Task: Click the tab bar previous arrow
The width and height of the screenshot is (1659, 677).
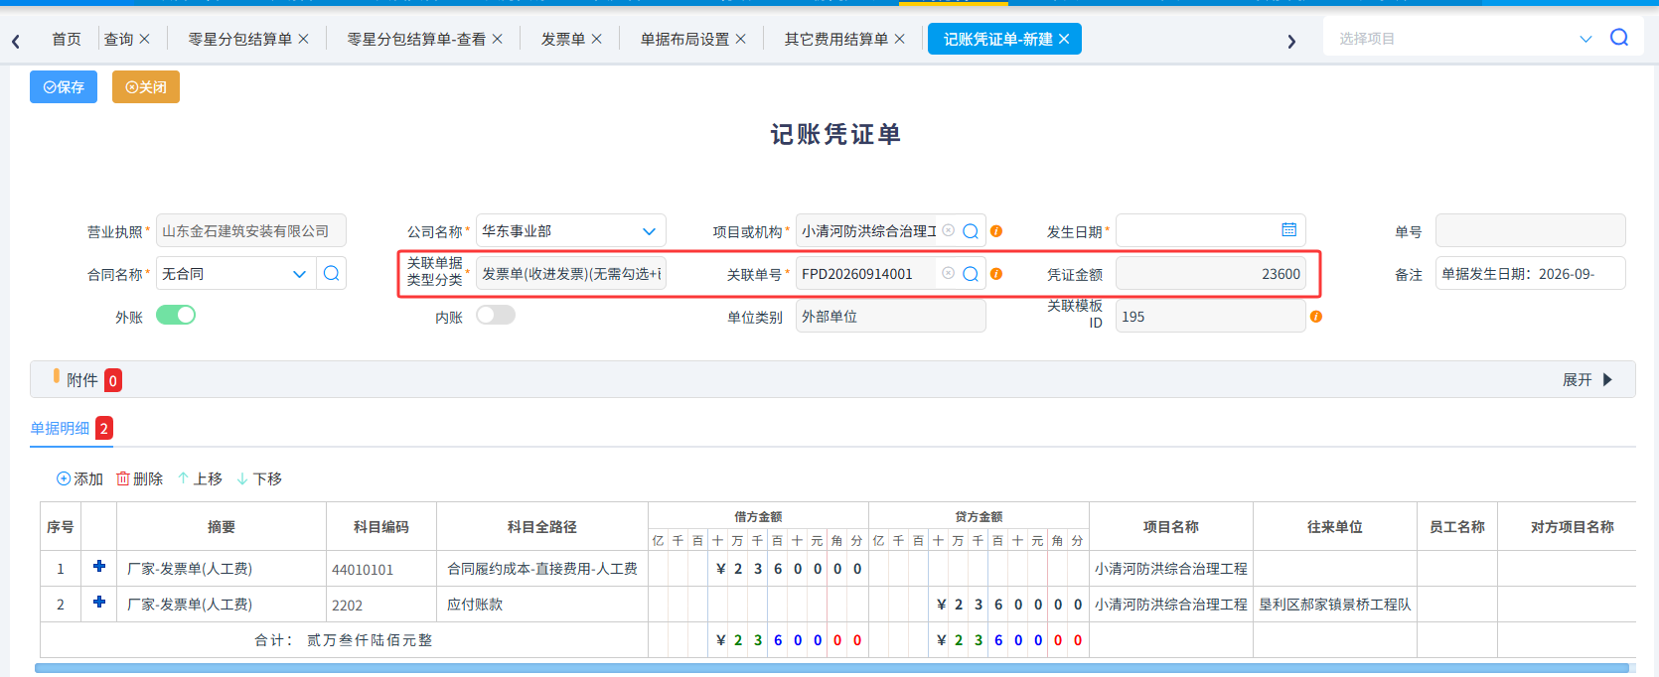Action: coord(16,41)
